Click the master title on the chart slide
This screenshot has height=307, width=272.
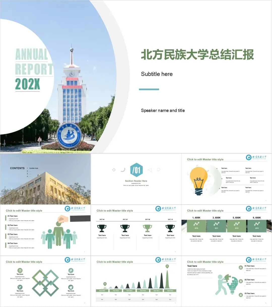115,262
